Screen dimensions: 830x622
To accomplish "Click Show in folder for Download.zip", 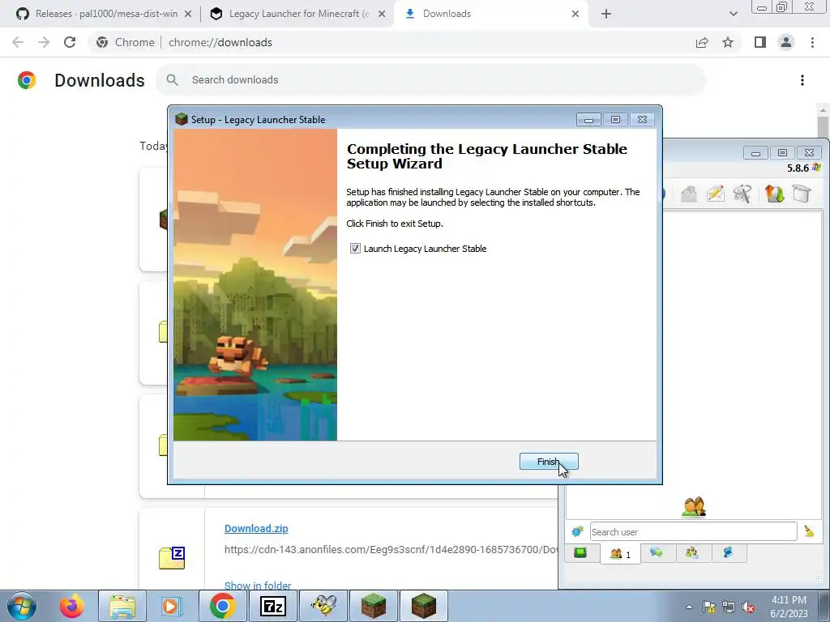I will pyautogui.click(x=258, y=586).
